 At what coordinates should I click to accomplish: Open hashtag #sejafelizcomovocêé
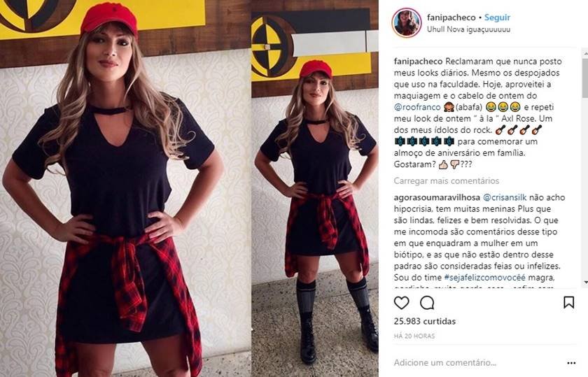click(485, 278)
